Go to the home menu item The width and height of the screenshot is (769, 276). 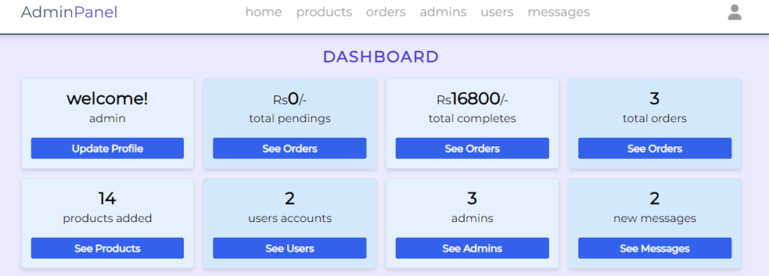(264, 12)
